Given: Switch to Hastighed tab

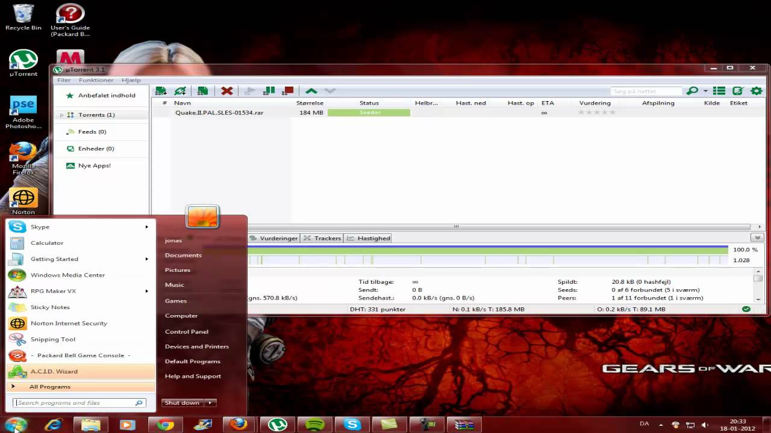Looking at the screenshot, I should (x=369, y=238).
